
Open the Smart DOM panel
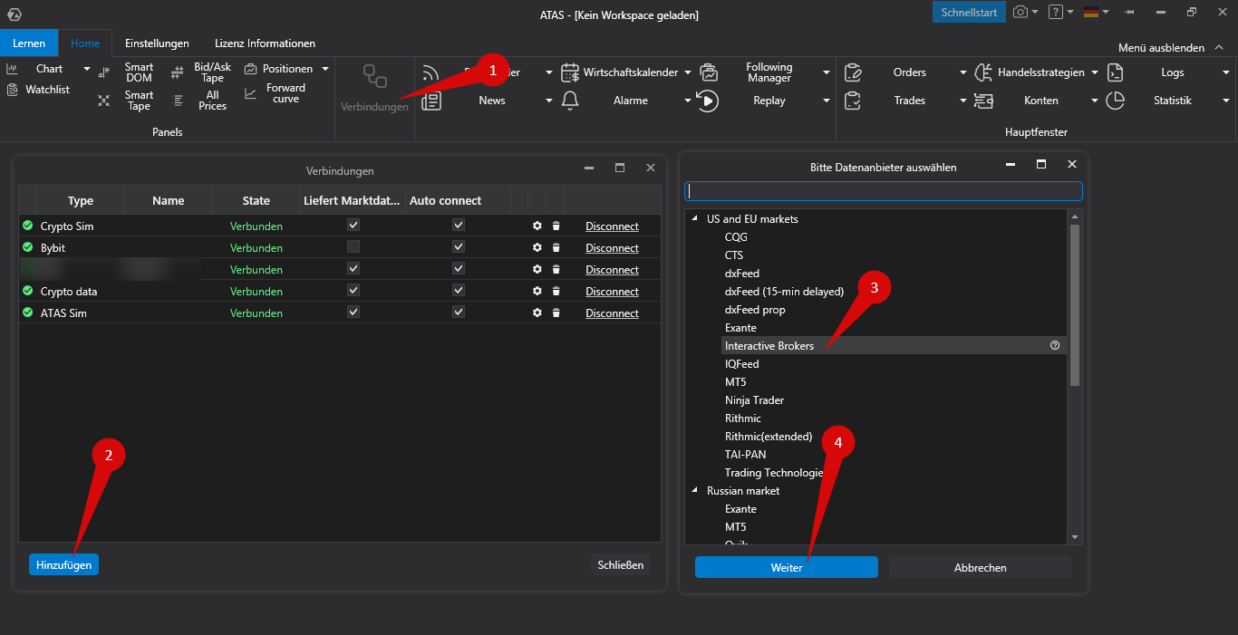pos(126,72)
